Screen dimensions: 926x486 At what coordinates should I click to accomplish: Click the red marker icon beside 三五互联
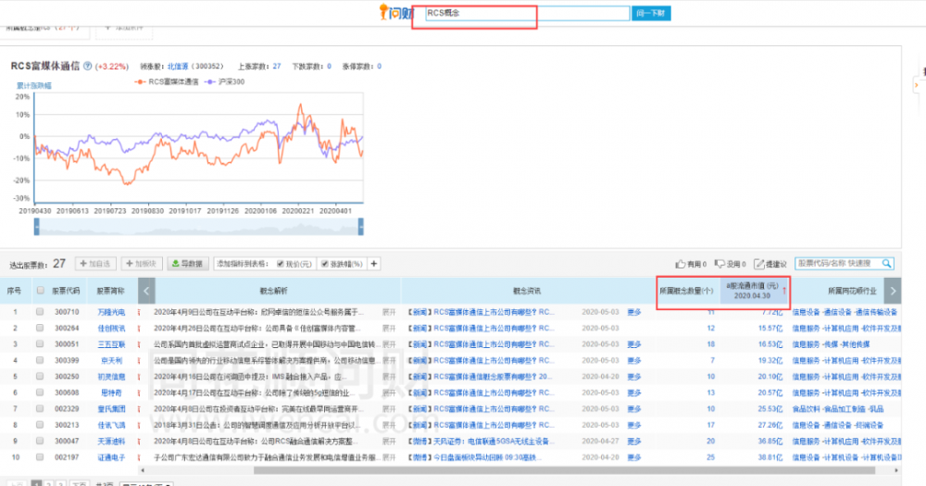click(x=139, y=344)
